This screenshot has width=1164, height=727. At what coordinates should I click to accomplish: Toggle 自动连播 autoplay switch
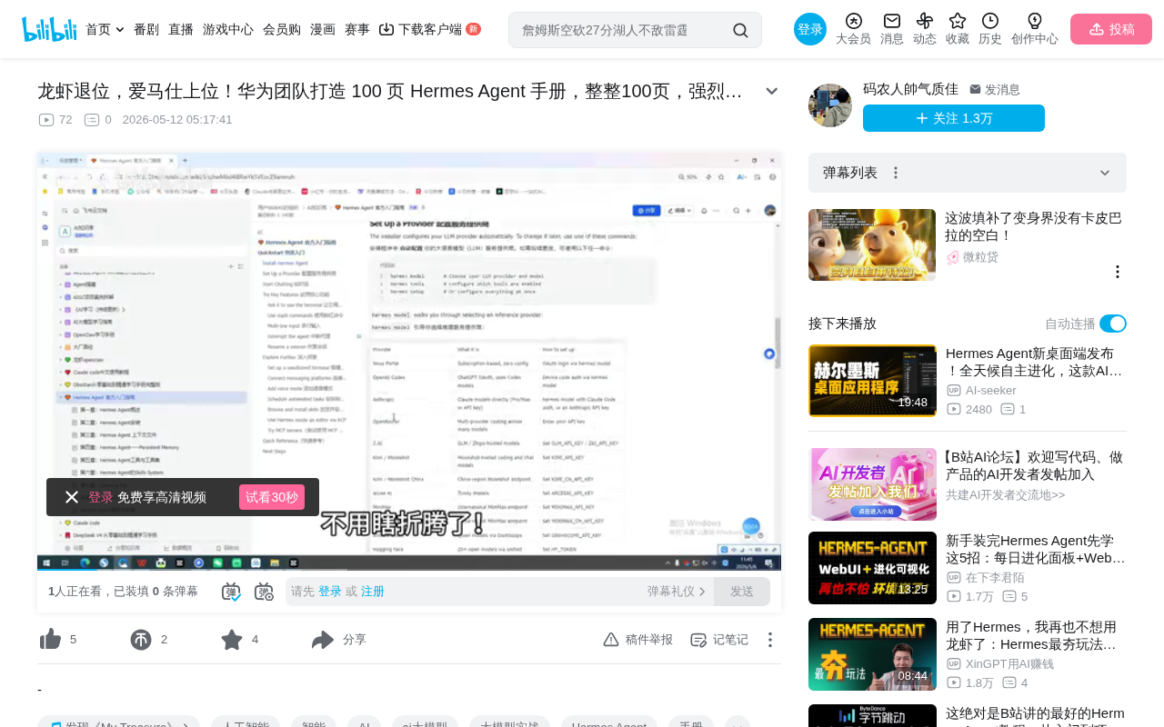pyautogui.click(x=1113, y=324)
